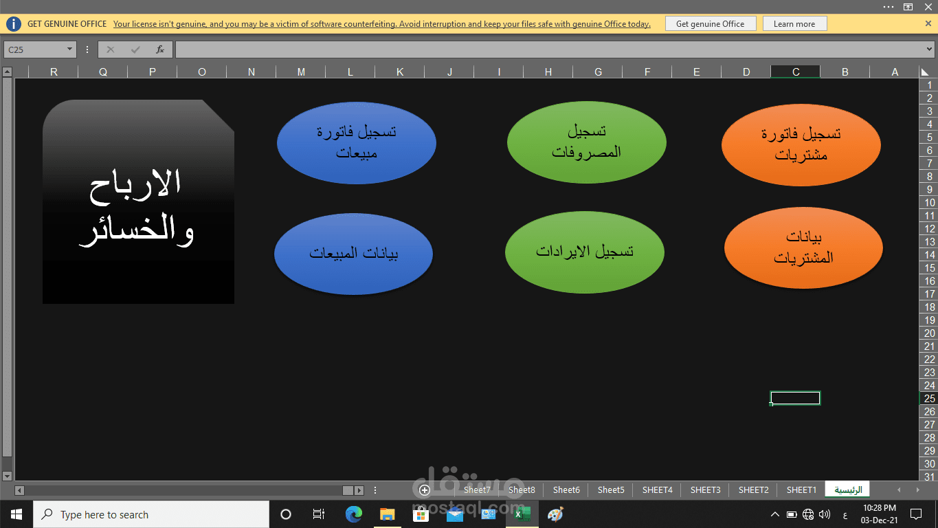Viewport: 938px width, 528px height.
Task: Click the battery tray icon
Action: [792, 514]
